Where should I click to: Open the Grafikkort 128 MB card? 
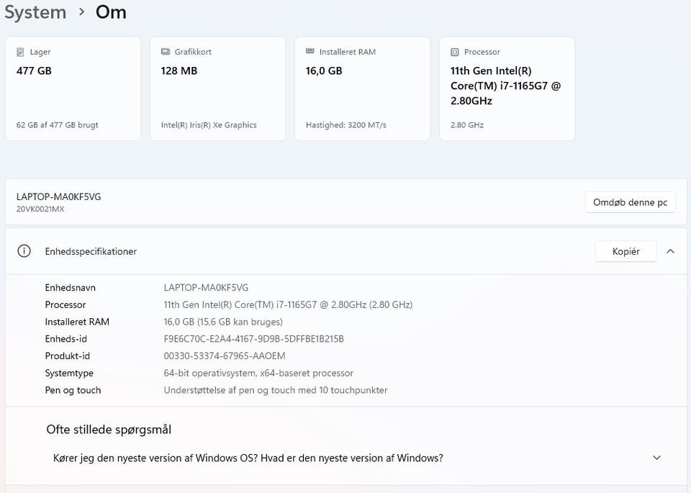click(x=217, y=89)
